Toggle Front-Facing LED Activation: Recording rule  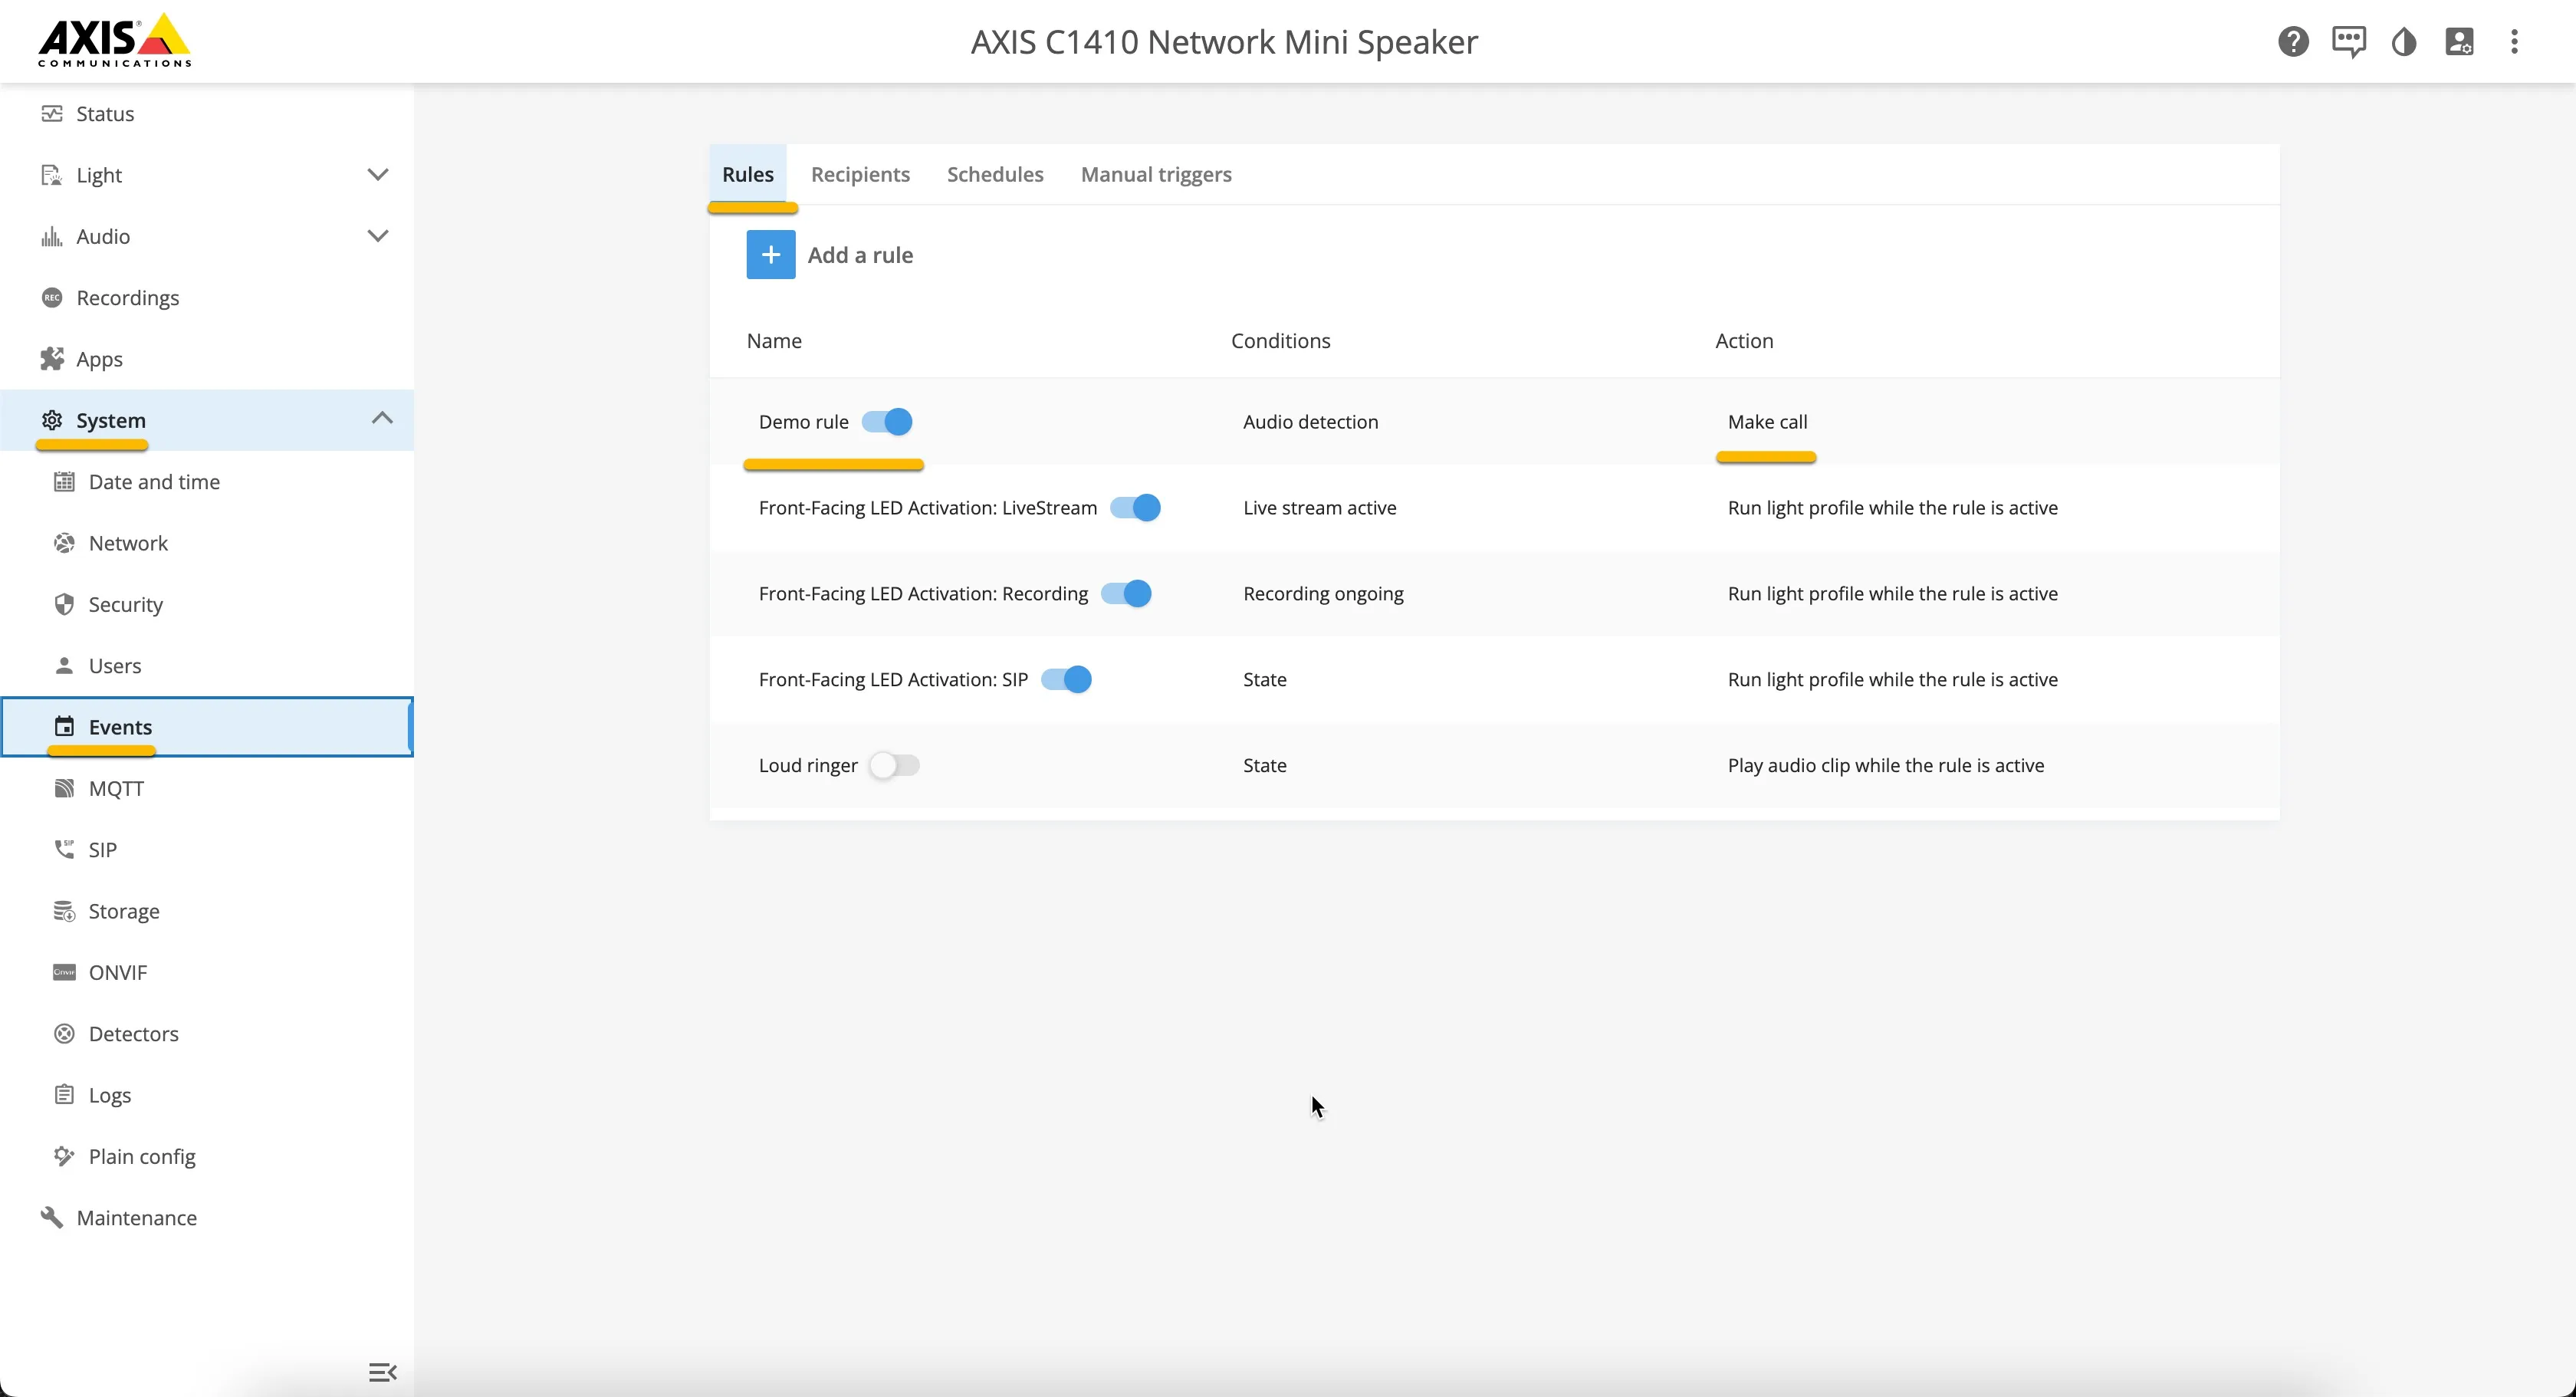coord(1126,594)
